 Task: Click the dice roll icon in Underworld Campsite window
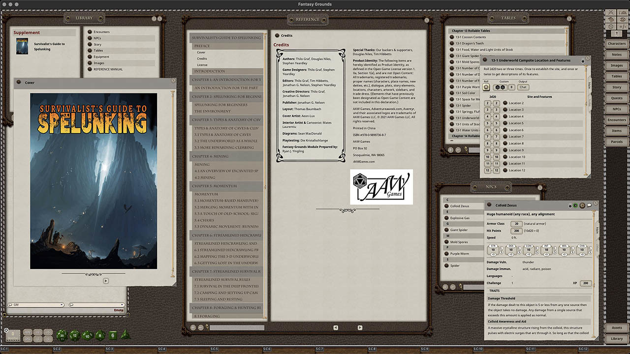coord(486,87)
